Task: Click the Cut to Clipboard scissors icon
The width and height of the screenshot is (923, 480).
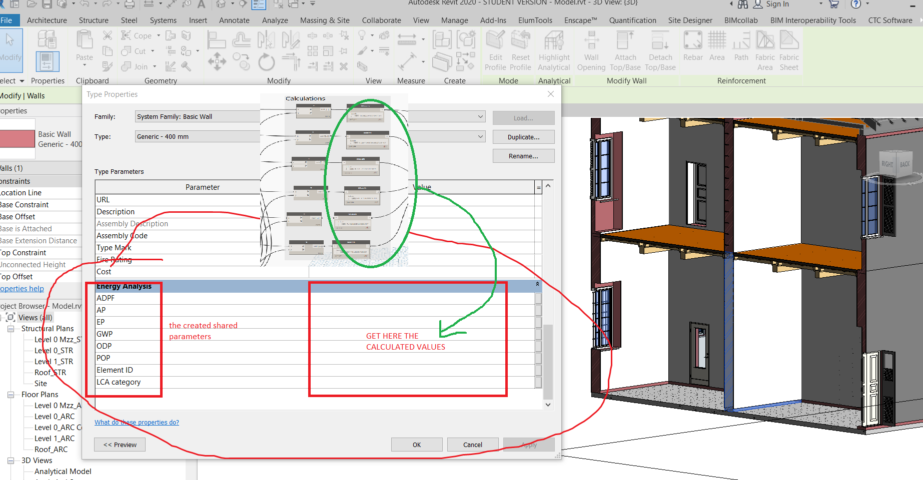Action: pyautogui.click(x=107, y=35)
